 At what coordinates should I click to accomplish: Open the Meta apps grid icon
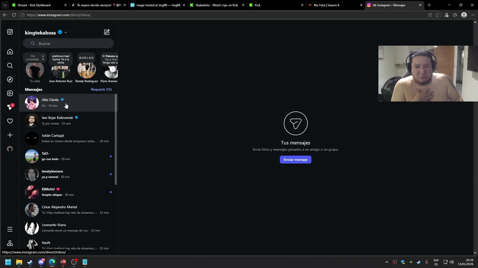pos(10,243)
